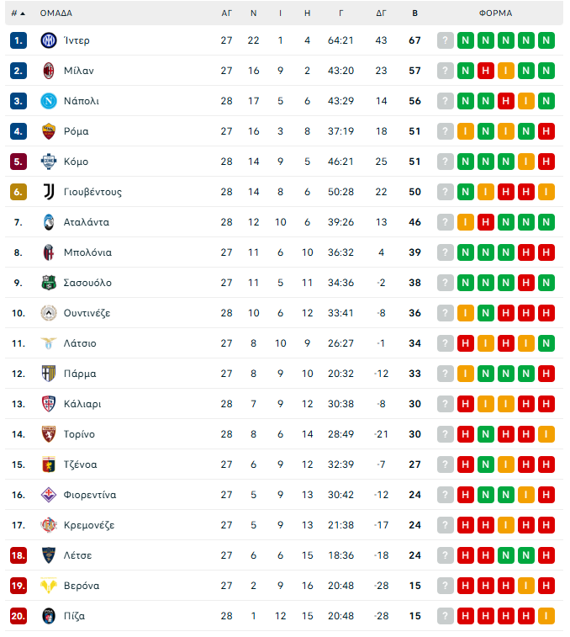Sort standings by the Β points header
This screenshot has height=637, width=570.
coord(414,13)
